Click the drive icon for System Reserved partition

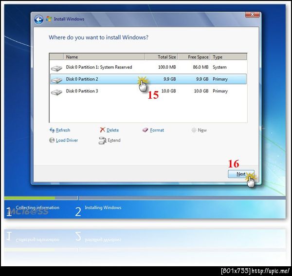[56, 68]
